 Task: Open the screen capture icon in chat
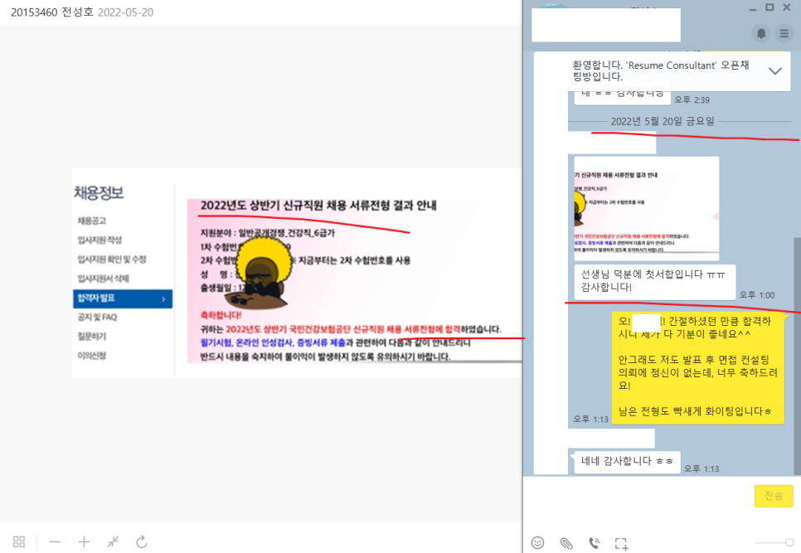[621, 543]
